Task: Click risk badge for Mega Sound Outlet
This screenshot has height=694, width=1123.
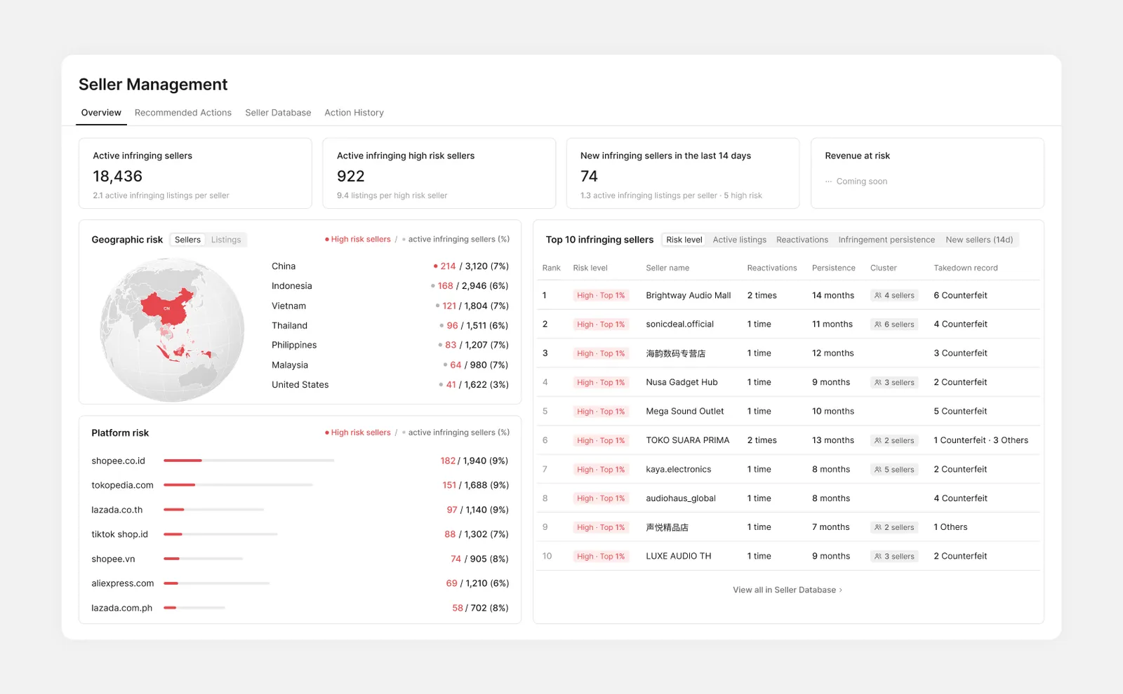Action: pos(600,411)
